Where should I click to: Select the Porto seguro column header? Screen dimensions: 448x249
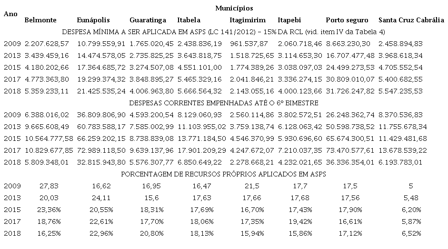click(347, 20)
